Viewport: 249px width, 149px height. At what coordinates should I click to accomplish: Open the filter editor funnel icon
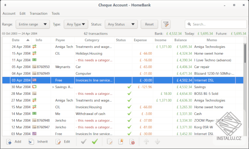[x=166, y=24]
